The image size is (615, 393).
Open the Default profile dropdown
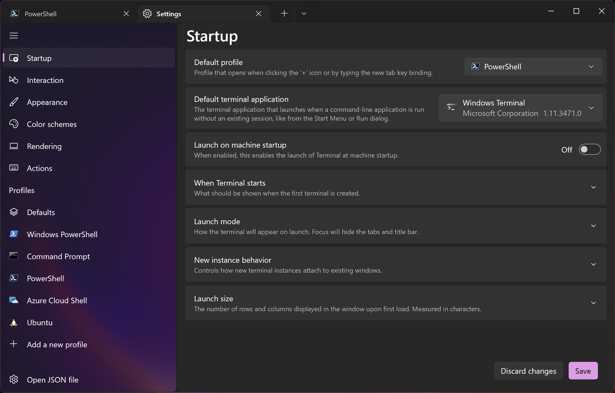coord(533,67)
